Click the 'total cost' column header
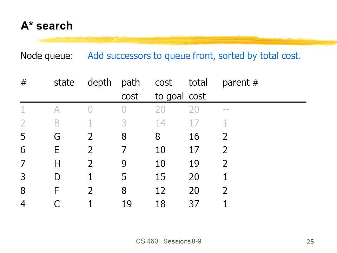Screen dimensions: 337x253 pyautogui.click(x=198, y=89)
